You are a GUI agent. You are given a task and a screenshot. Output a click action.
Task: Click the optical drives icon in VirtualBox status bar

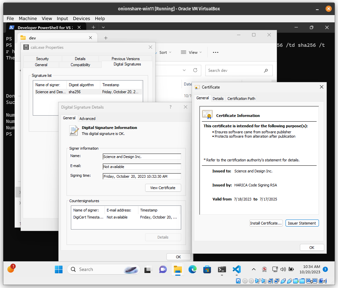[x=244, y=281]
